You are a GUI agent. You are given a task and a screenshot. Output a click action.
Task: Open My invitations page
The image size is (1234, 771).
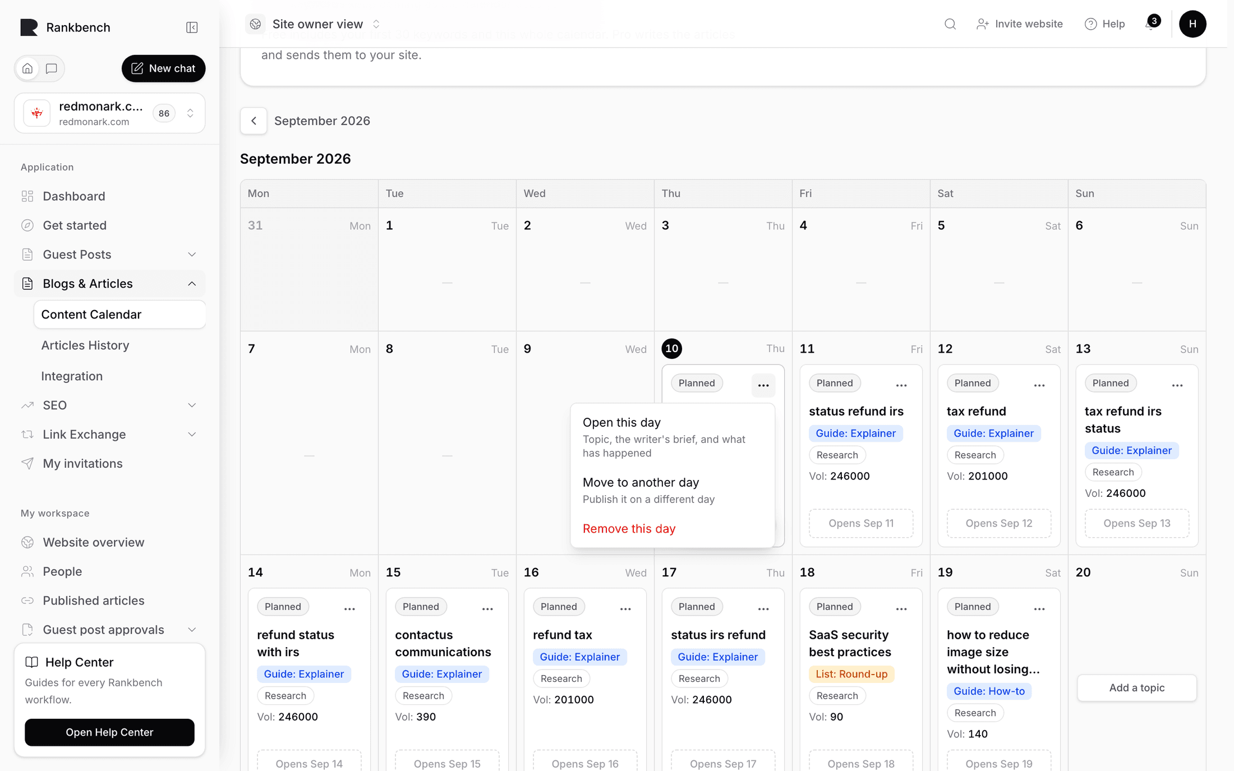[x=110, y=464]
